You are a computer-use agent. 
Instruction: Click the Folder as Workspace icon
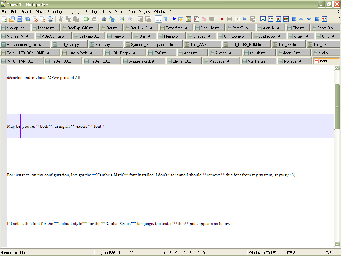click(204, 19)
